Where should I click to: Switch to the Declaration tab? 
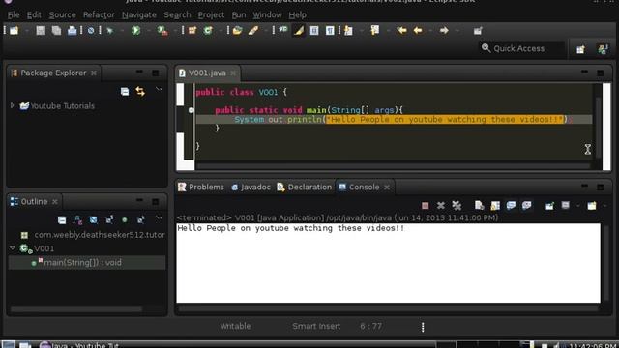coord(305,187)
